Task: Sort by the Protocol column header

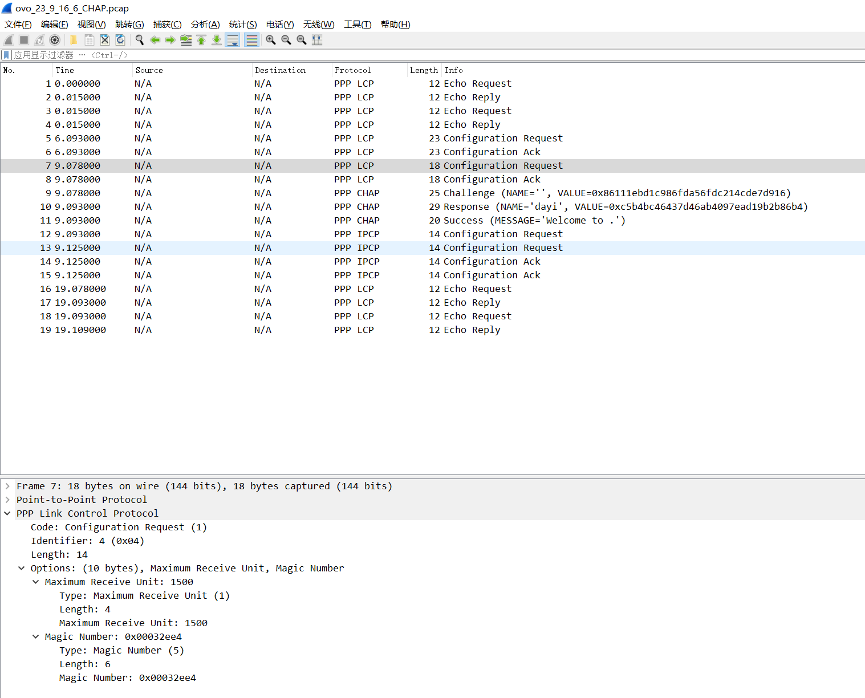Action: (369, 70)
